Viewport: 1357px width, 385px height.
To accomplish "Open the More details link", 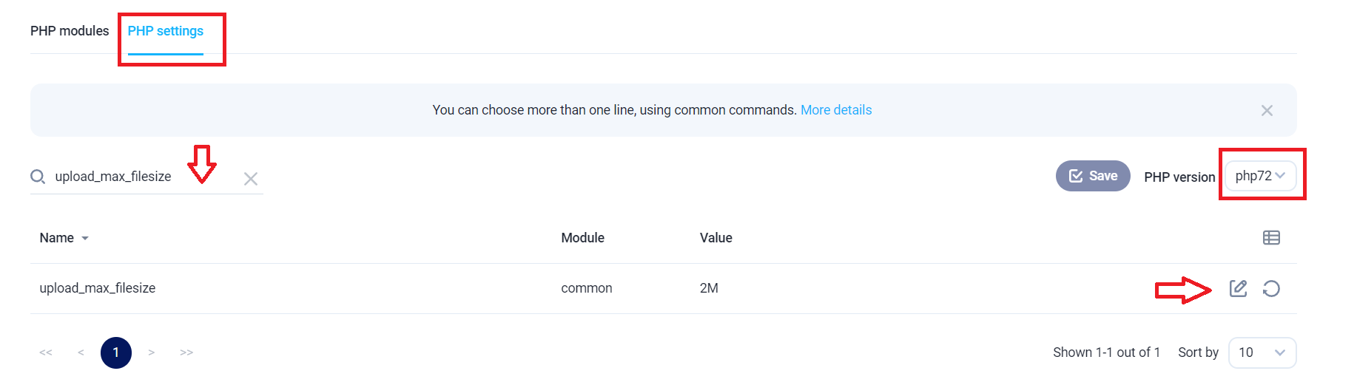I will coord(836,110).
